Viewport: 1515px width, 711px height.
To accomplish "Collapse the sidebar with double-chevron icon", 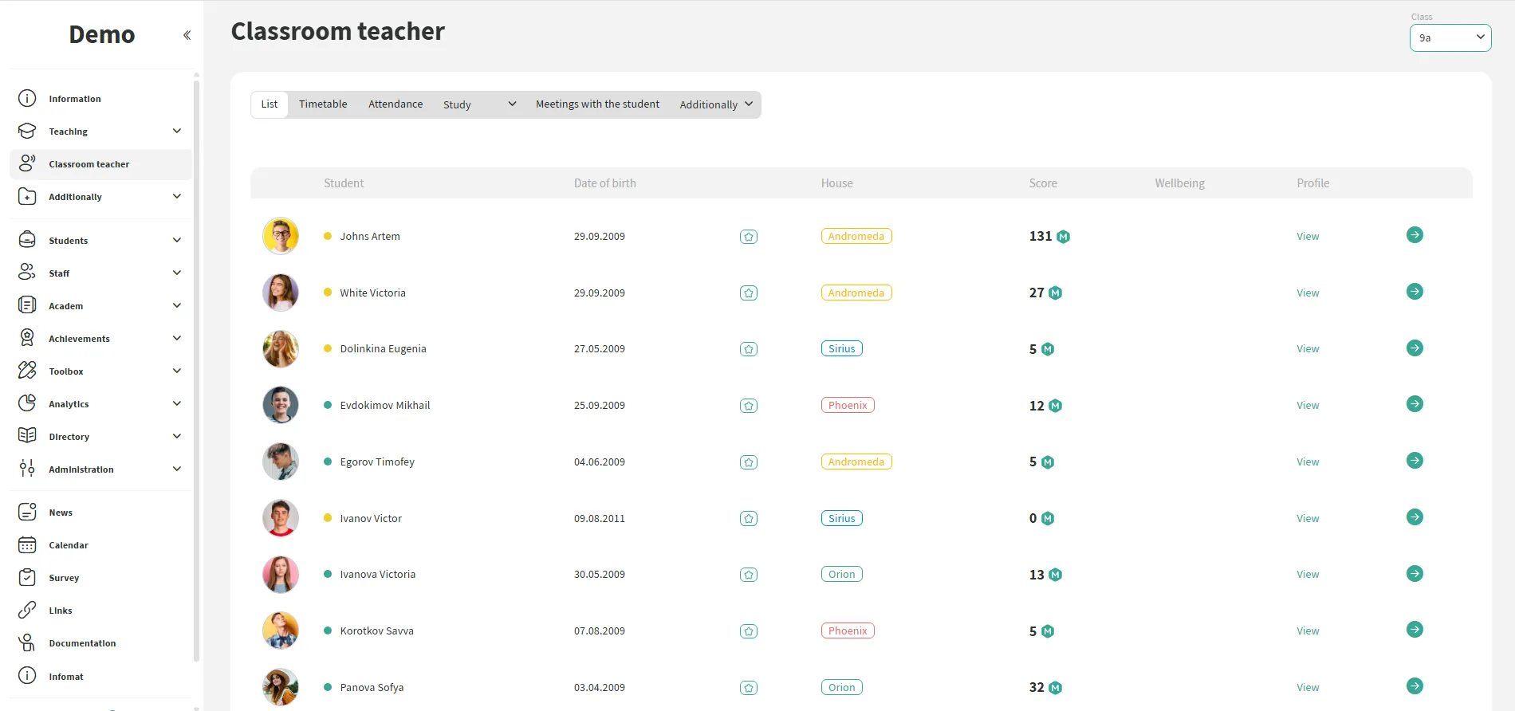I will point(187,35).
